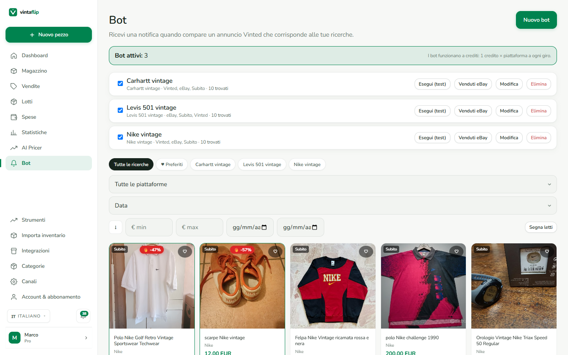Select the Nike vintage filter tab
Image resolution: width=568 pixels, height=355 pixels.
[307, 164]
